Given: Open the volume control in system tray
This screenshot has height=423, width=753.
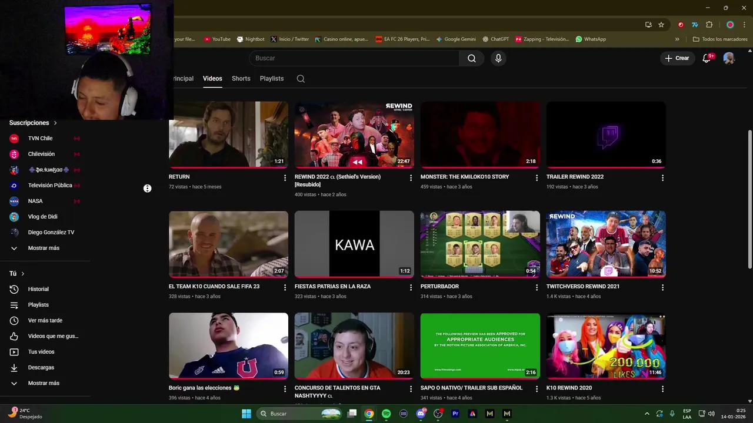Looking at the screenshot, I should (x=711, y=414).
